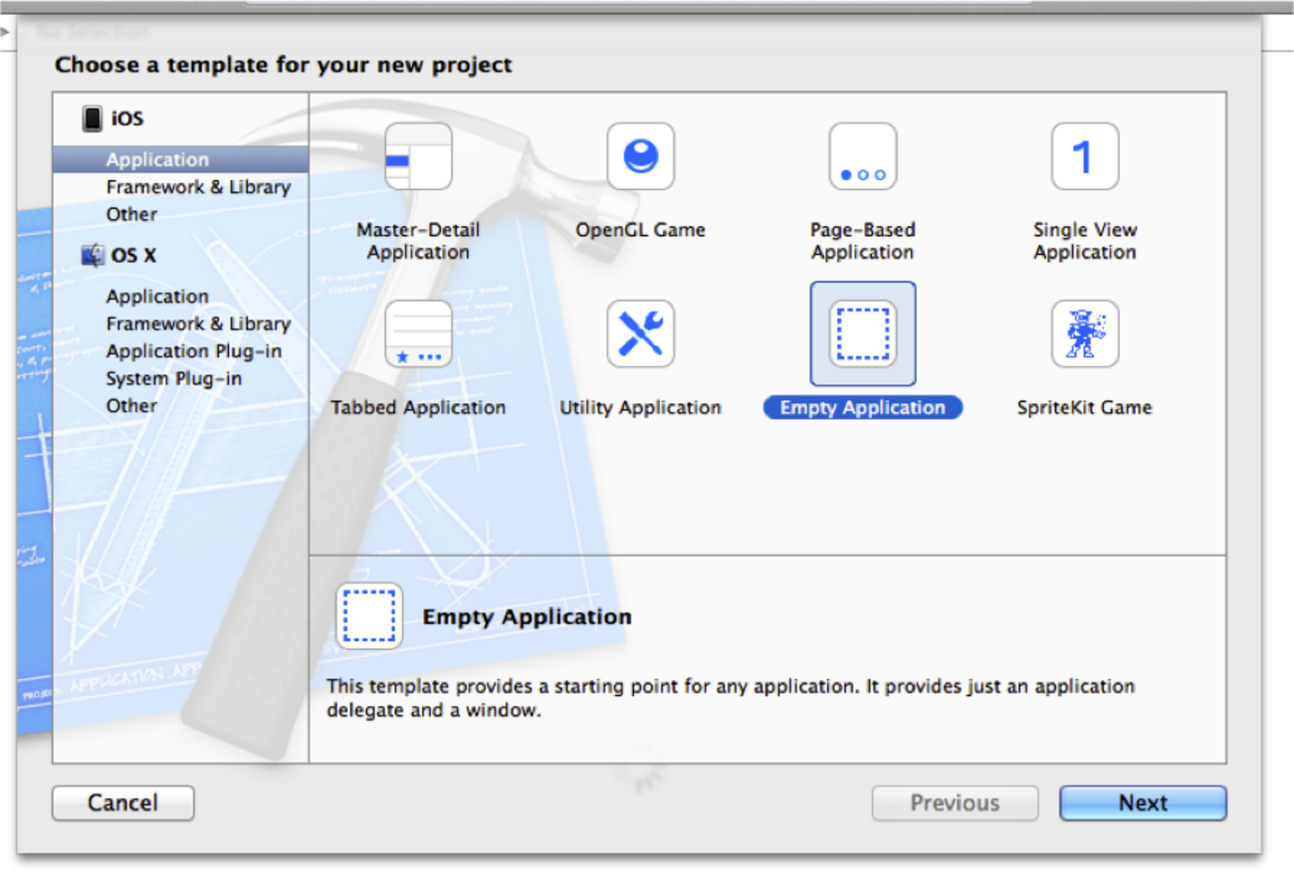Pick the SpriteKit Game template icon
The image size is (1294, 882).
point(1084,333)
